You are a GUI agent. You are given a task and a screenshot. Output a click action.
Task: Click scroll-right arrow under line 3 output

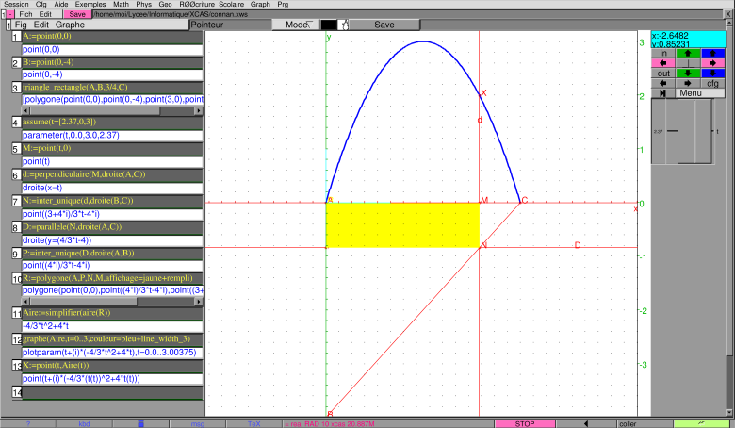(x=199, y=110)
